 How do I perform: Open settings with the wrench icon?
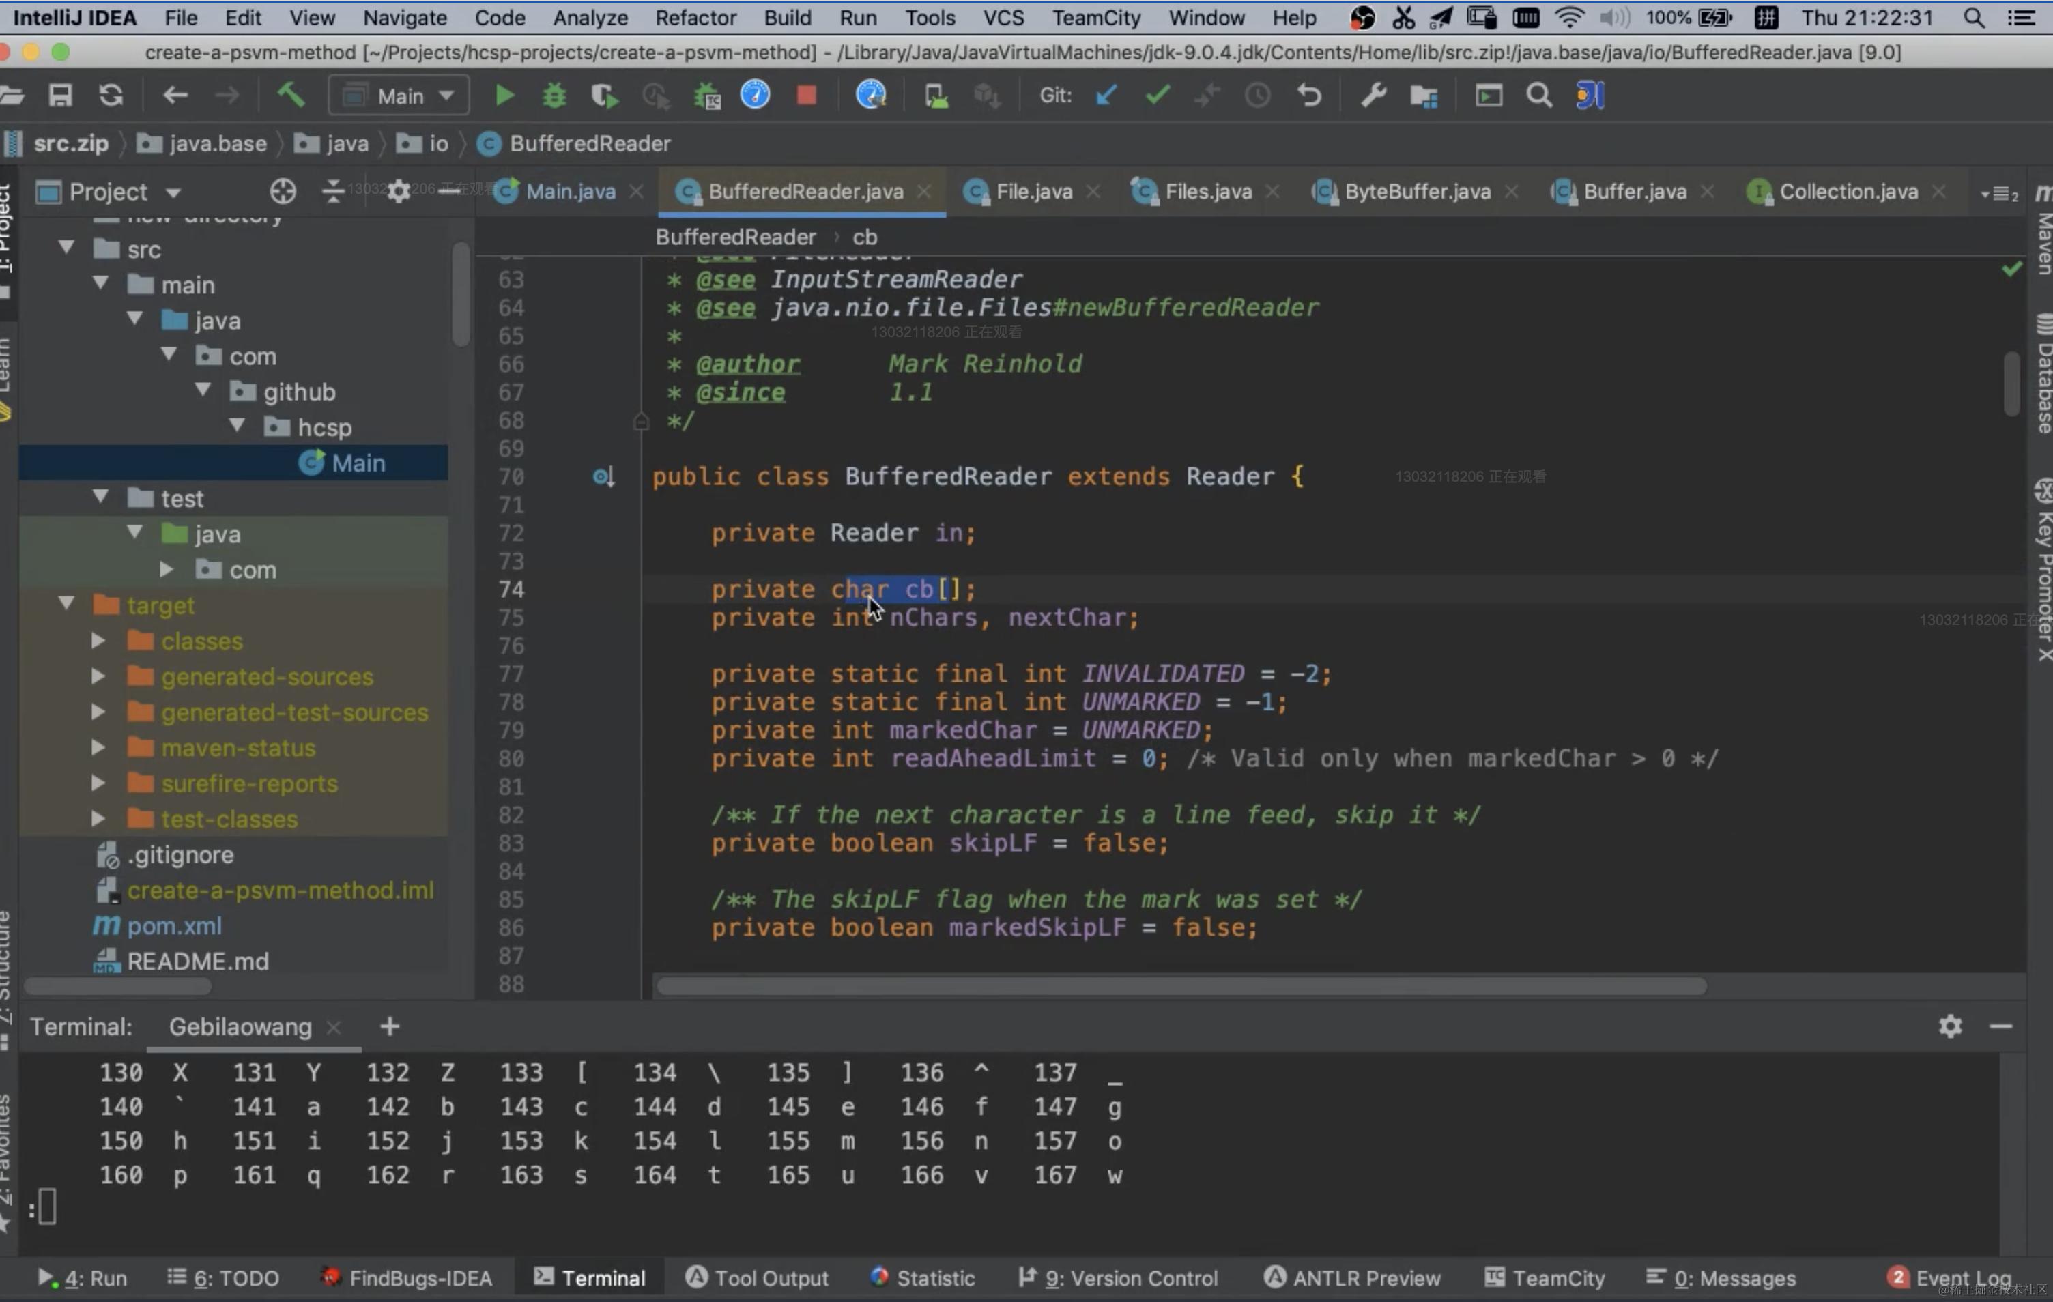pos(1373,96)
